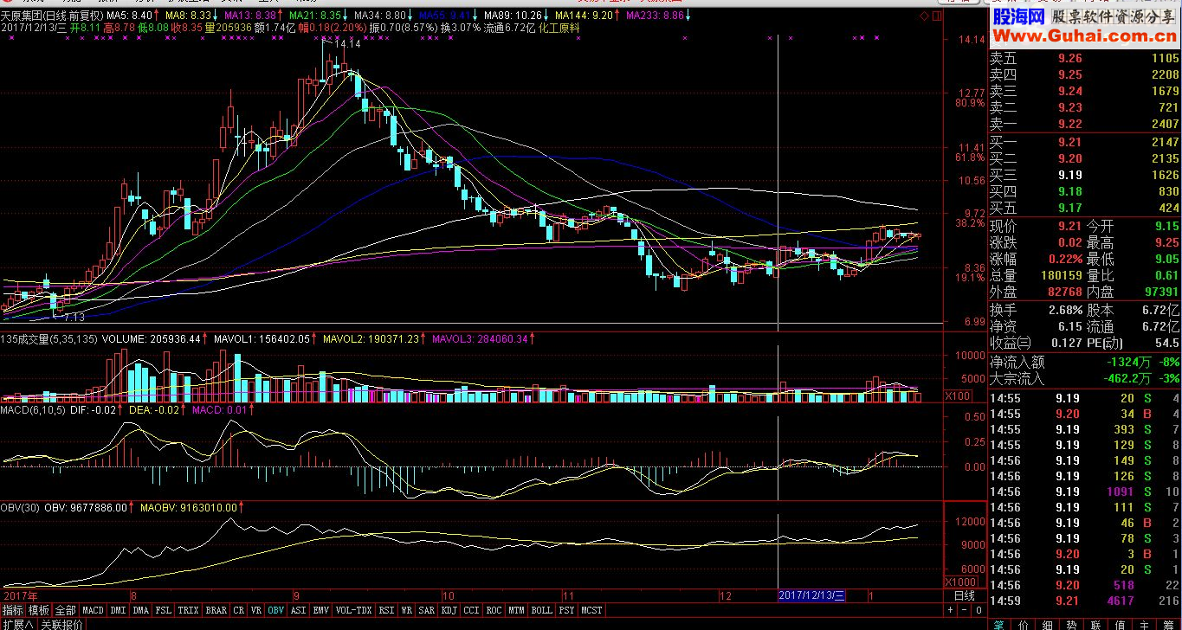Click the MA5: 8.40 indicator label
The height and width of the screenshot is (630, 1182).
click(x=130, y=16)
